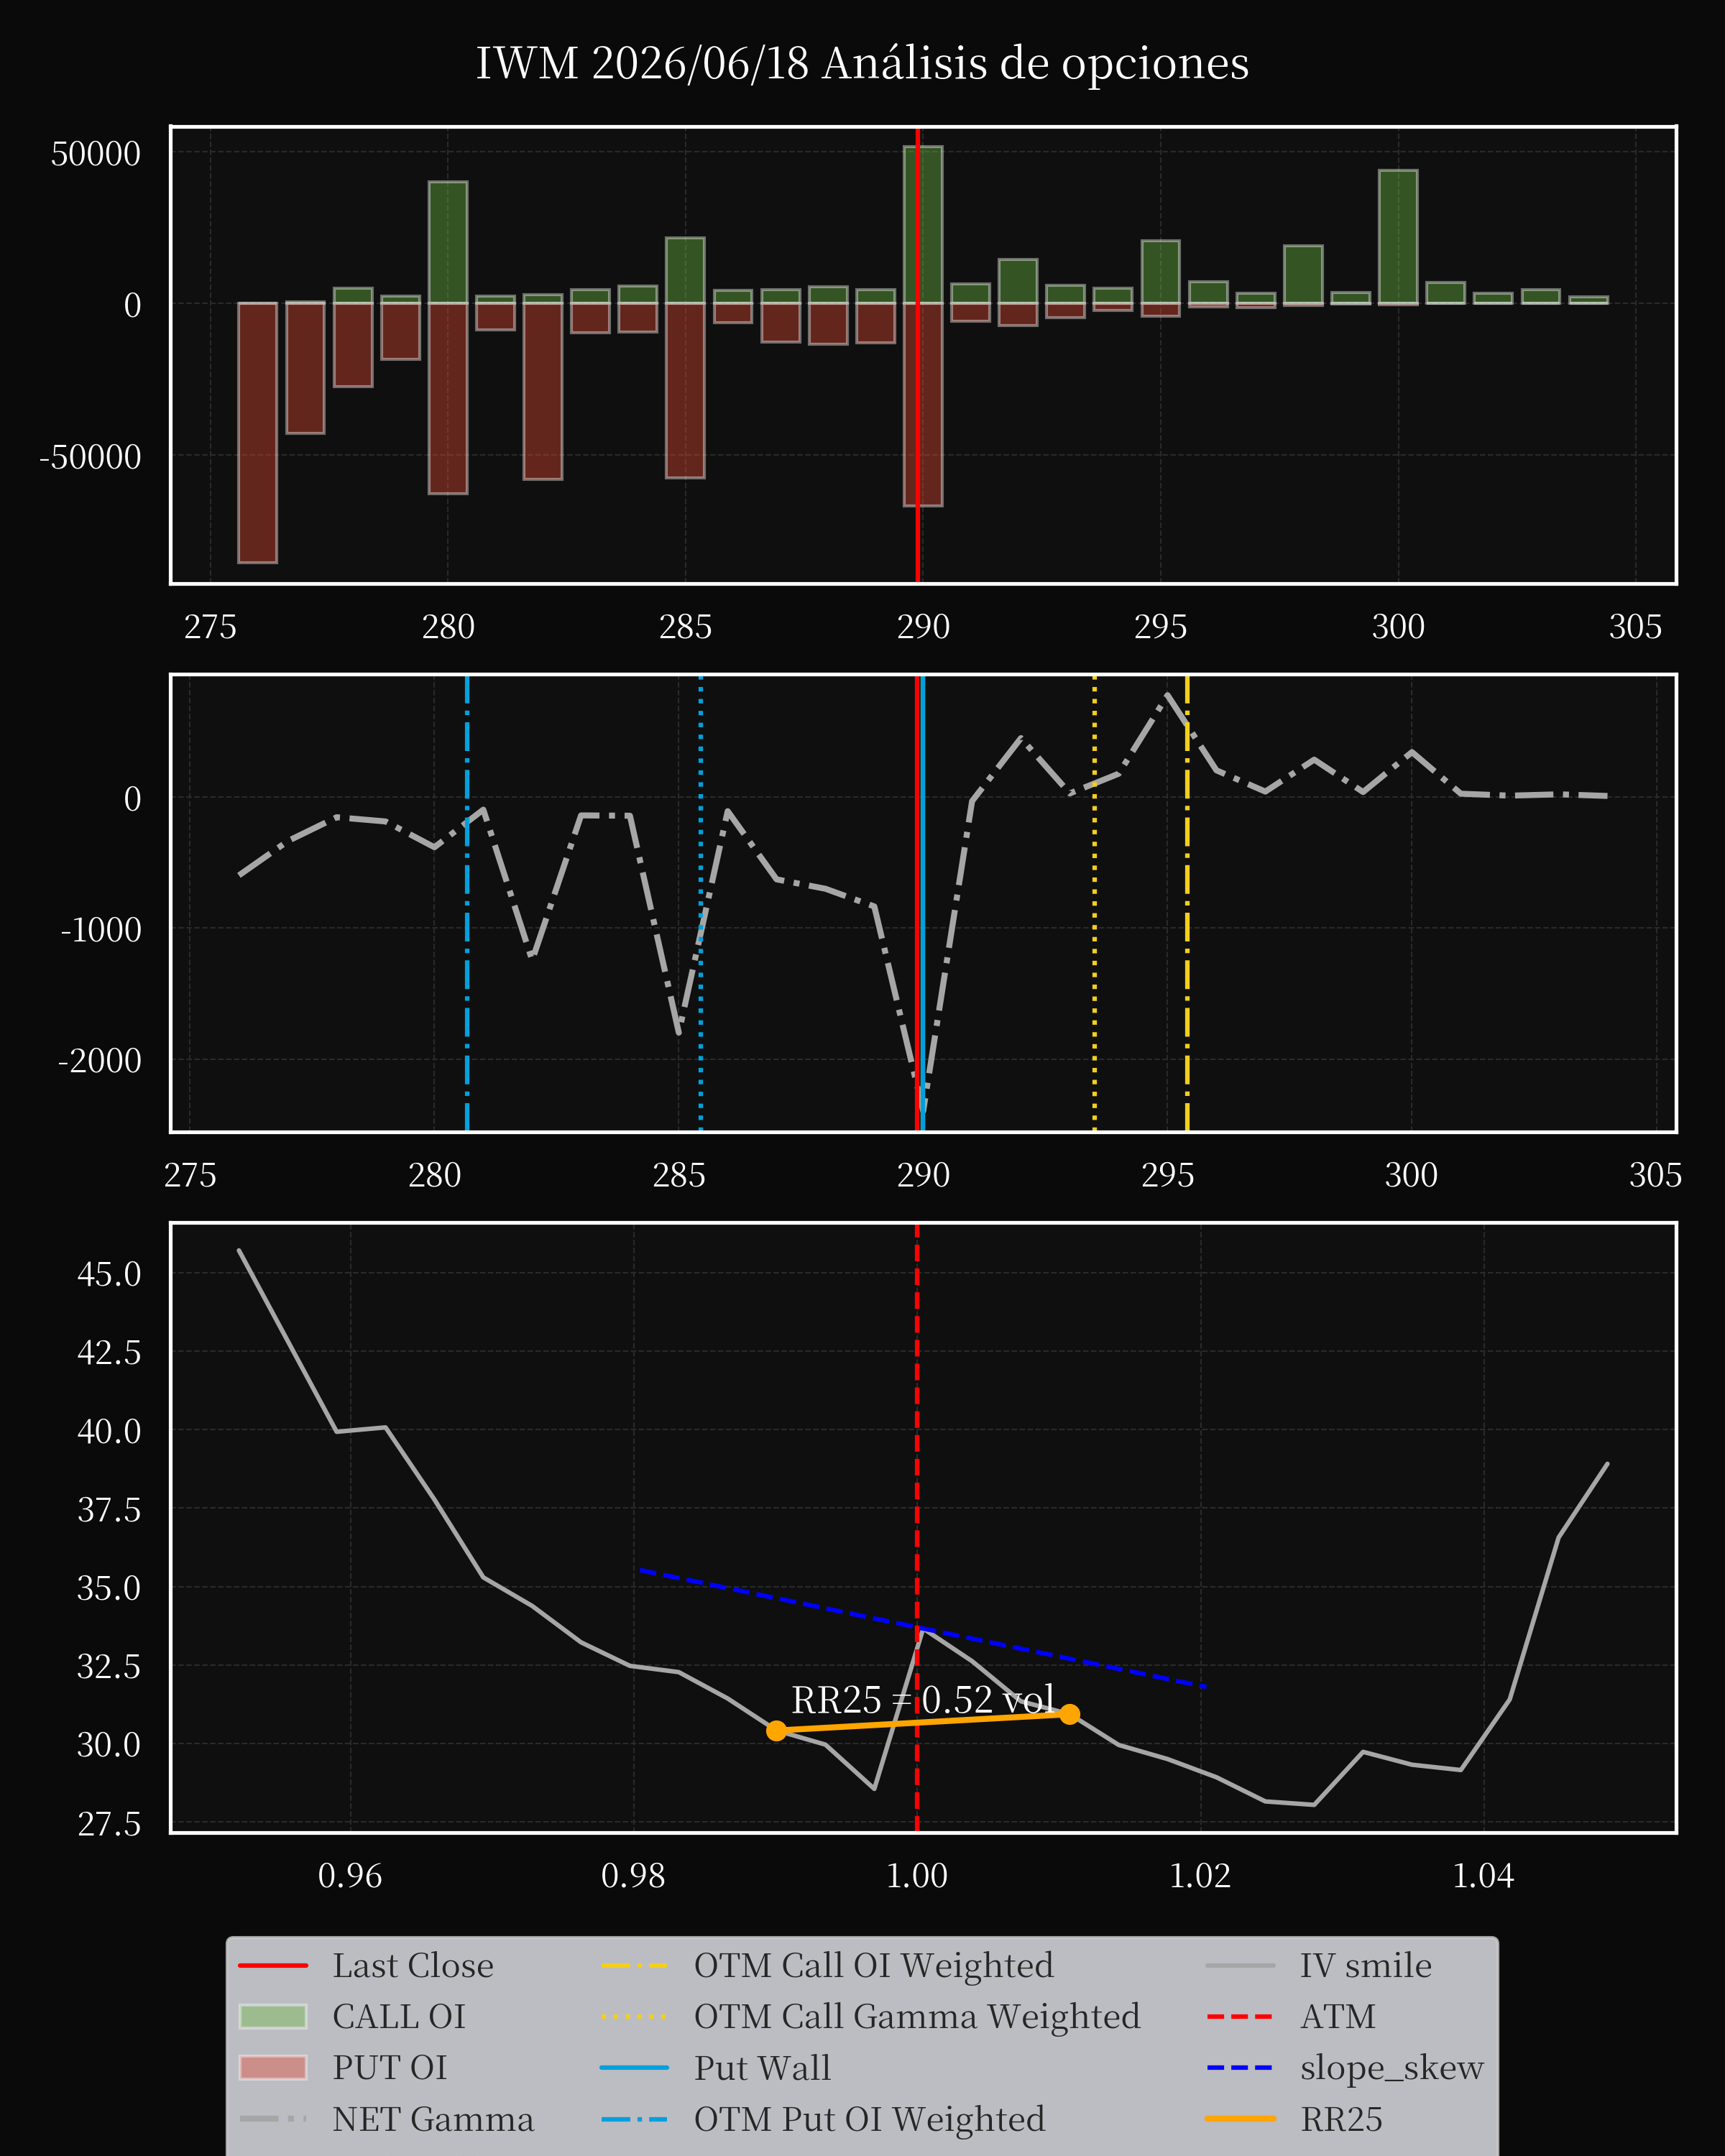Click the '1.02' x-axis label in IV chart
This screenshot has width=1725, height=2156.
tap(1200, 1876)
